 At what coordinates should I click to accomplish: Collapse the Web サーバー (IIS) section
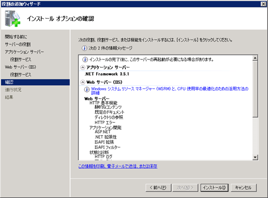[x=82, y=82]
